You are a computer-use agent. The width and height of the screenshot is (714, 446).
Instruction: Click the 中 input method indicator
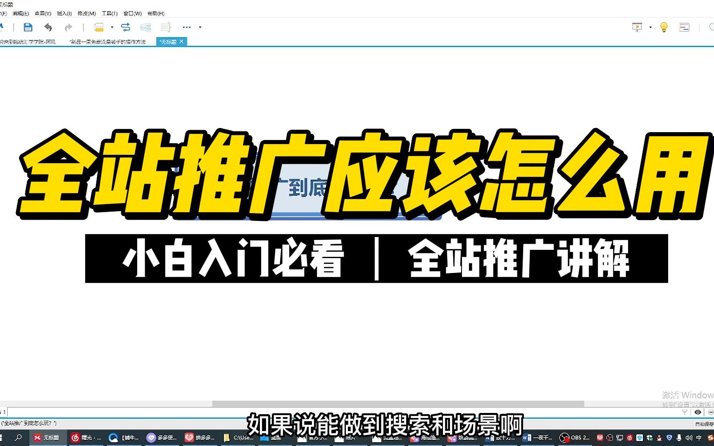(x=699, y=438)
